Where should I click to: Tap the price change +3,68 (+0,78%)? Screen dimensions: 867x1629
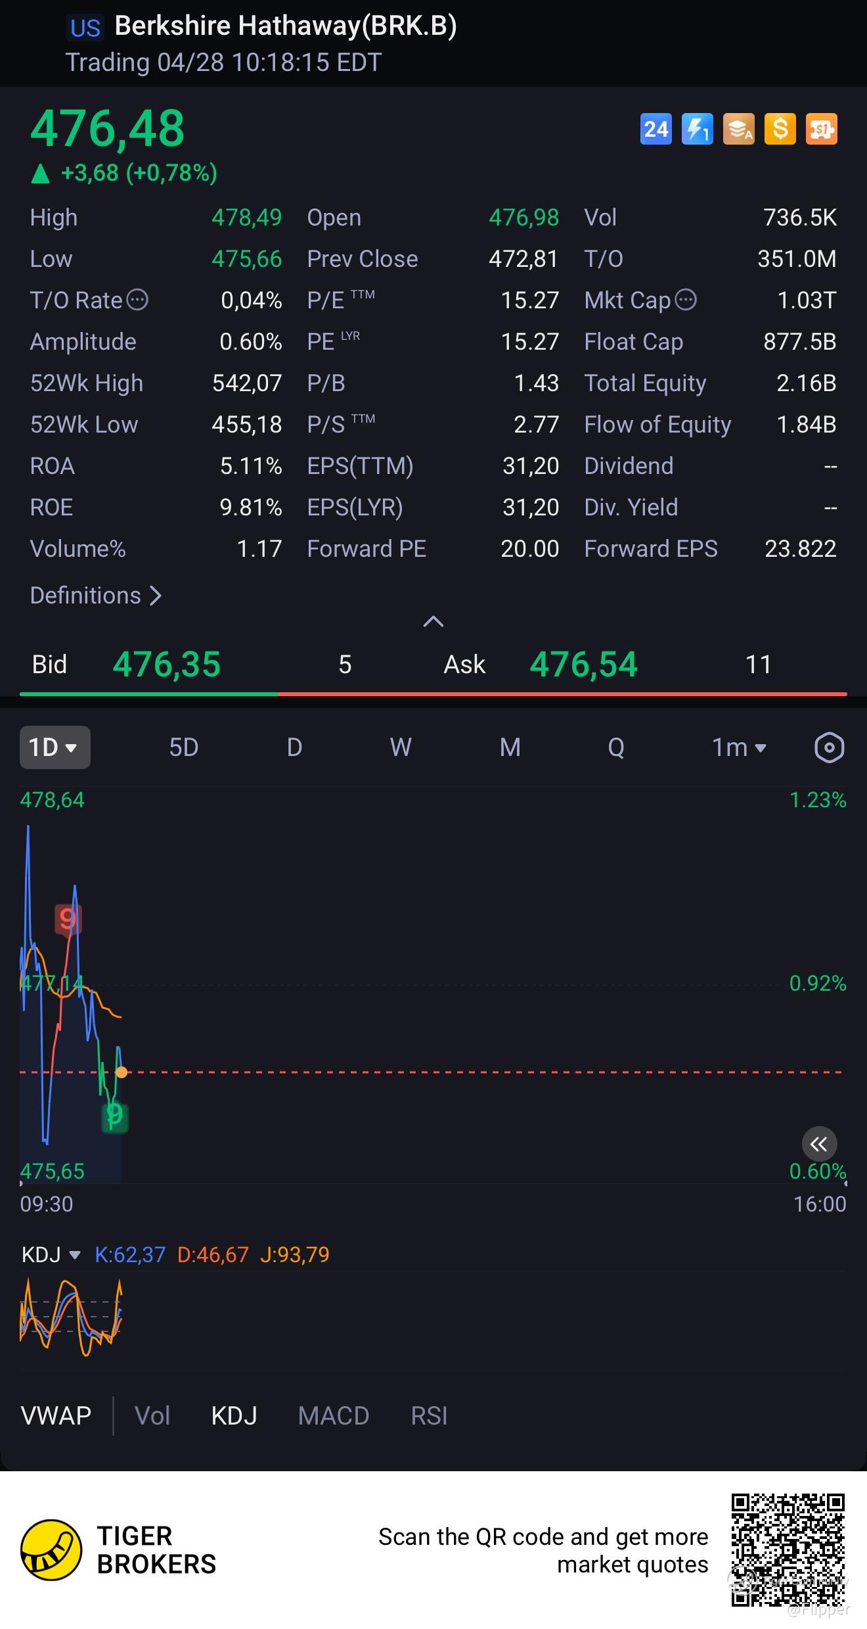tap(139, 173)
